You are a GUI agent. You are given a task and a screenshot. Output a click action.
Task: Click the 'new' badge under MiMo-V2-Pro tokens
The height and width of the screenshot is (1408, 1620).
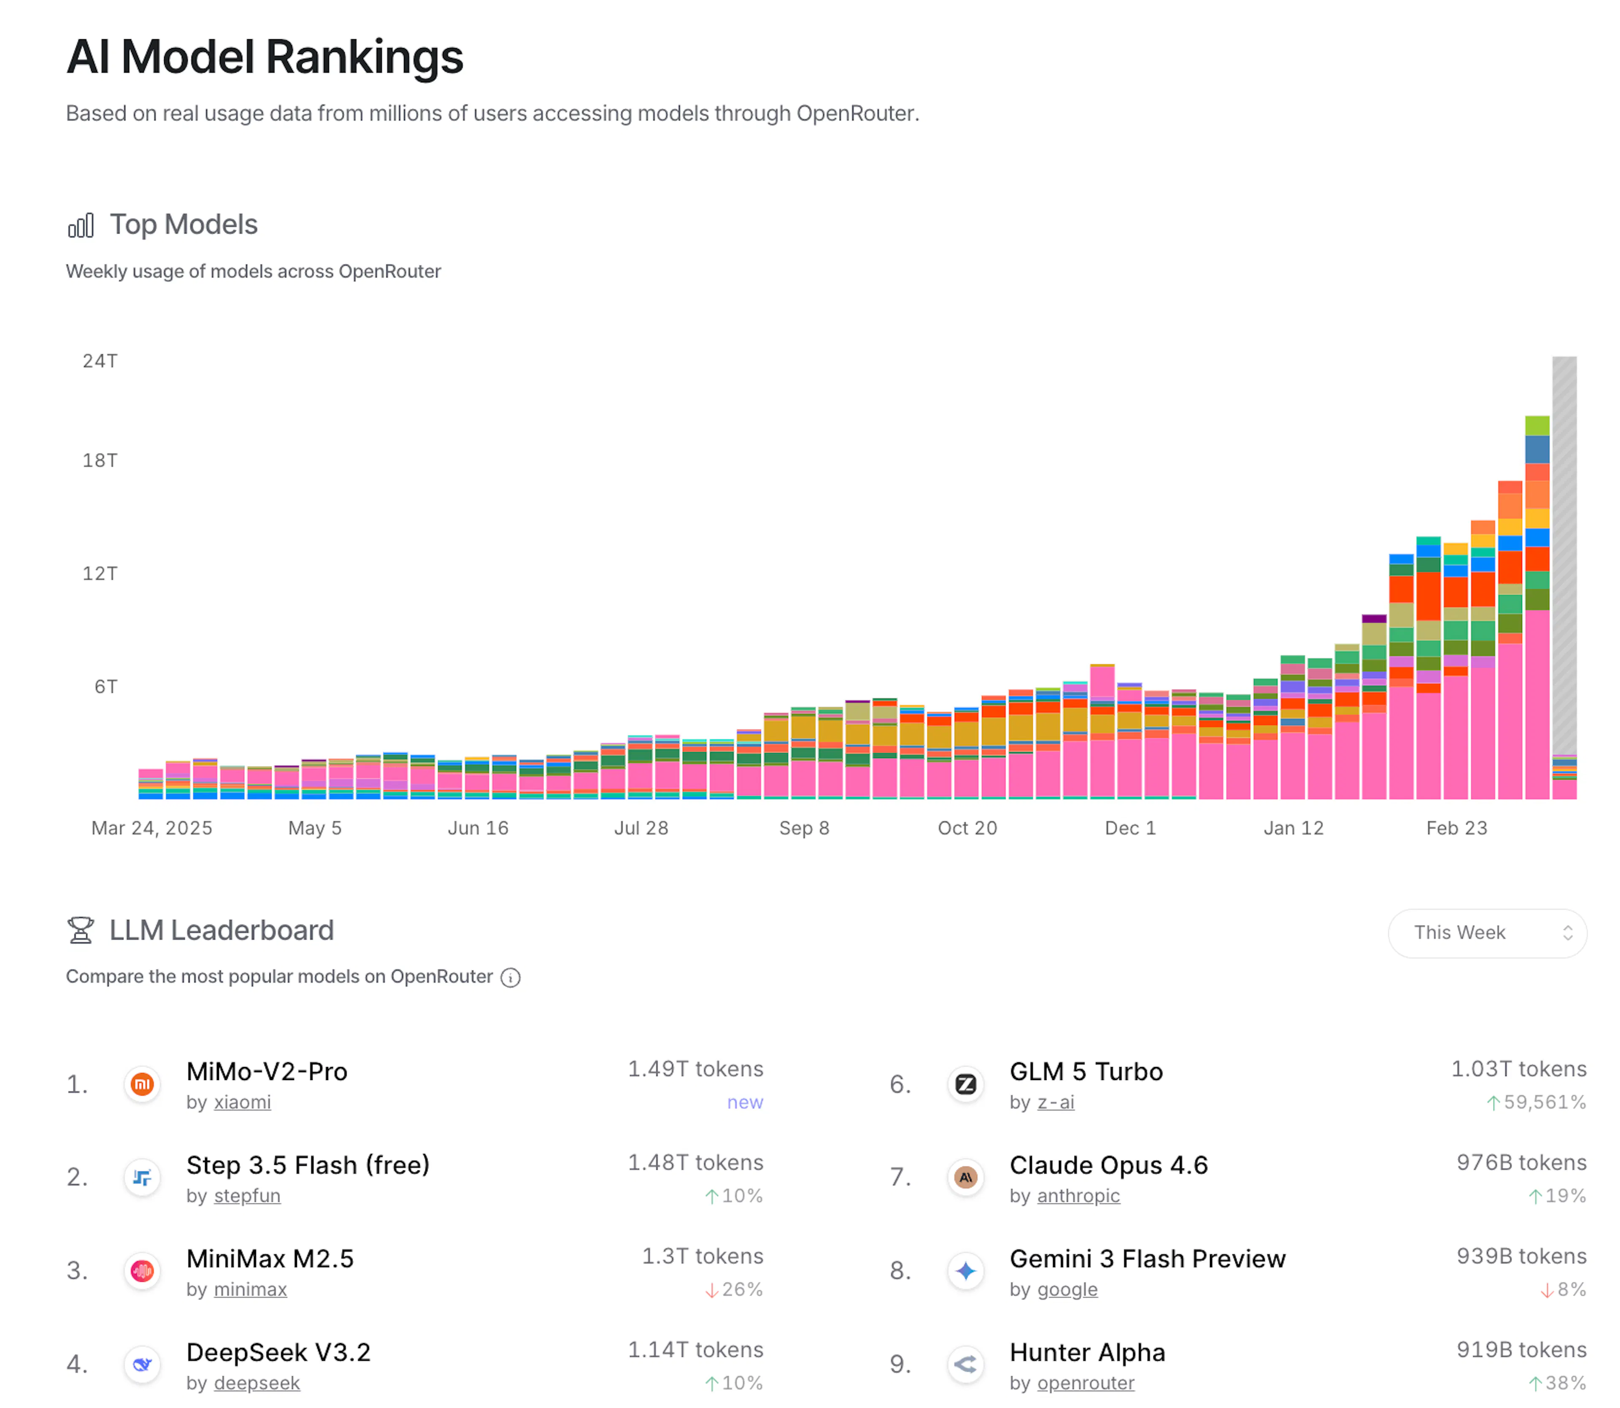[x=745, y=1102]
